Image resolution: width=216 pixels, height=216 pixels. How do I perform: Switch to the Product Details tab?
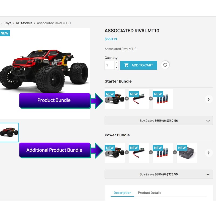pyautogui.click(x=149, y=193)
